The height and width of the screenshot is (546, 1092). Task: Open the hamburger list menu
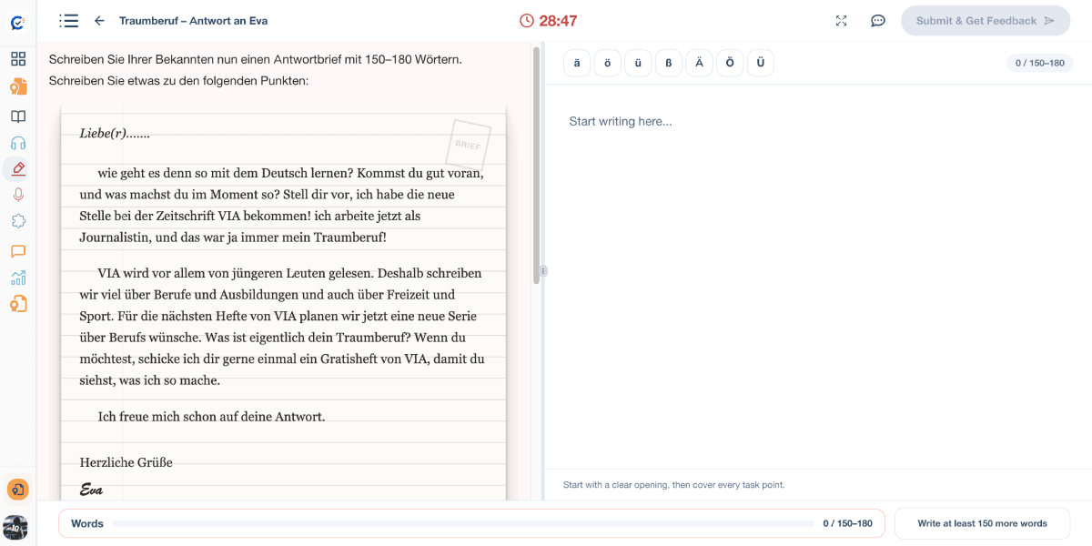pos(68,20)
